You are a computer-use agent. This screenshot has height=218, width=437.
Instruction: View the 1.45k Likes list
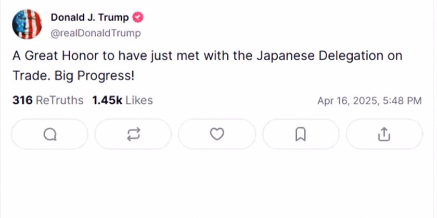tap(122, 101)
